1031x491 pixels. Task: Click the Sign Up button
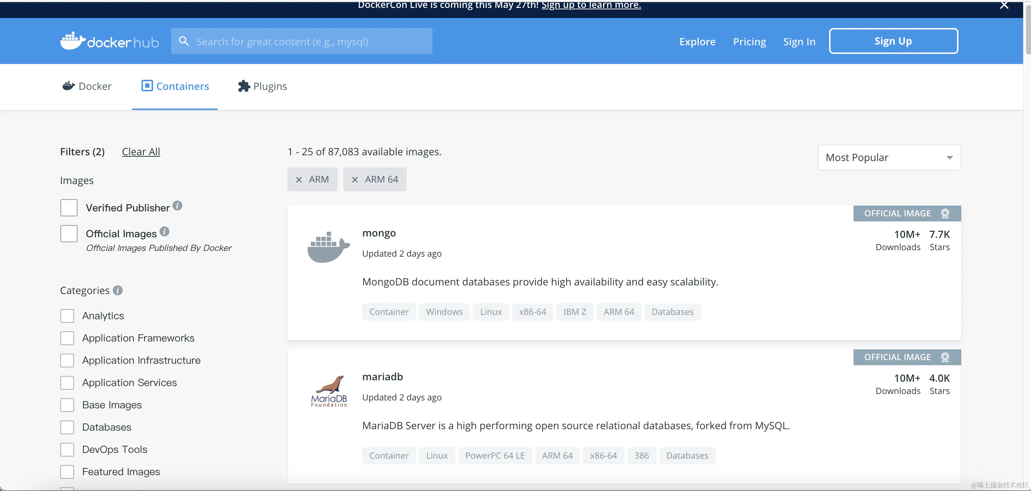893,41
